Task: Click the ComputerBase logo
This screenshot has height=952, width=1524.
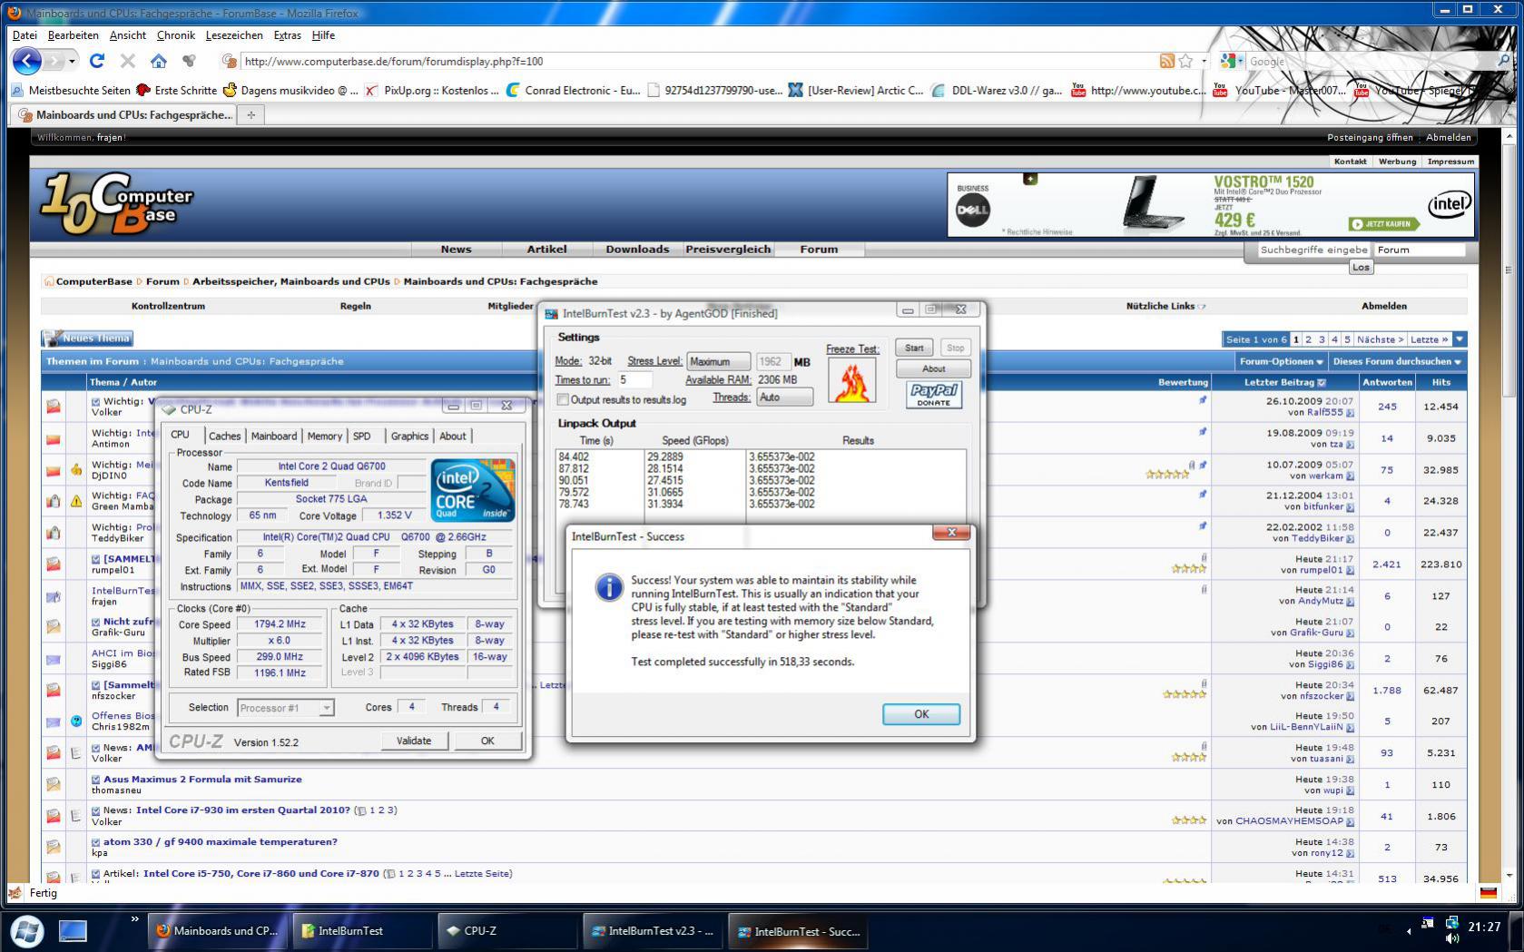Action: coord(116,203)
